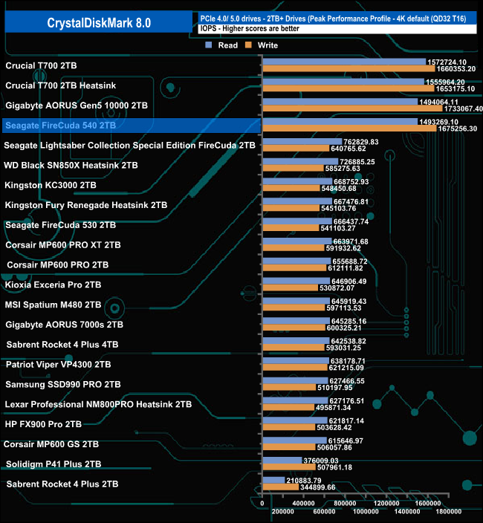Click the 210883.79 read value

pos(304,481)
